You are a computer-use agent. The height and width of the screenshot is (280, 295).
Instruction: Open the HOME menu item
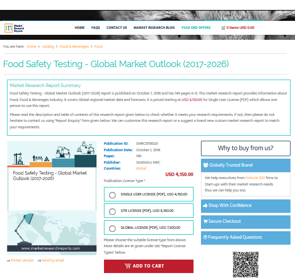[x=80, y=28]
